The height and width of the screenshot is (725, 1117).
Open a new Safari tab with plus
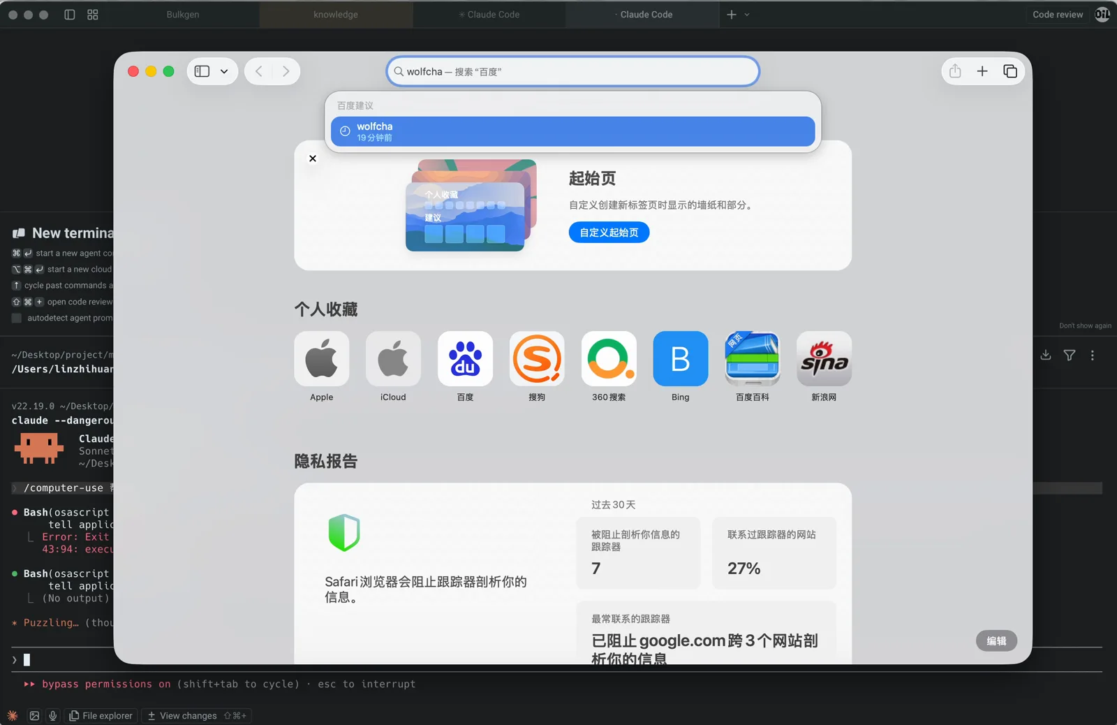[982, 71]
